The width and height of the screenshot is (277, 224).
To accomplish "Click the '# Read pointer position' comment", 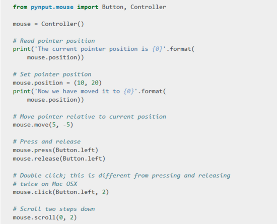I will click(54, 41).
